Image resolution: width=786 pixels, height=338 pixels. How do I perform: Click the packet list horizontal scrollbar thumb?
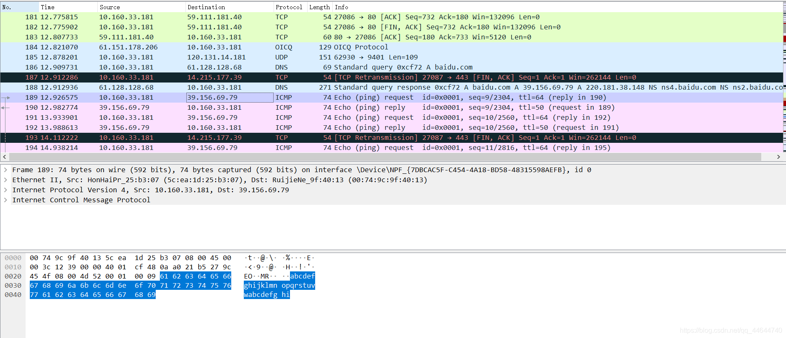[x=385, y=157]
